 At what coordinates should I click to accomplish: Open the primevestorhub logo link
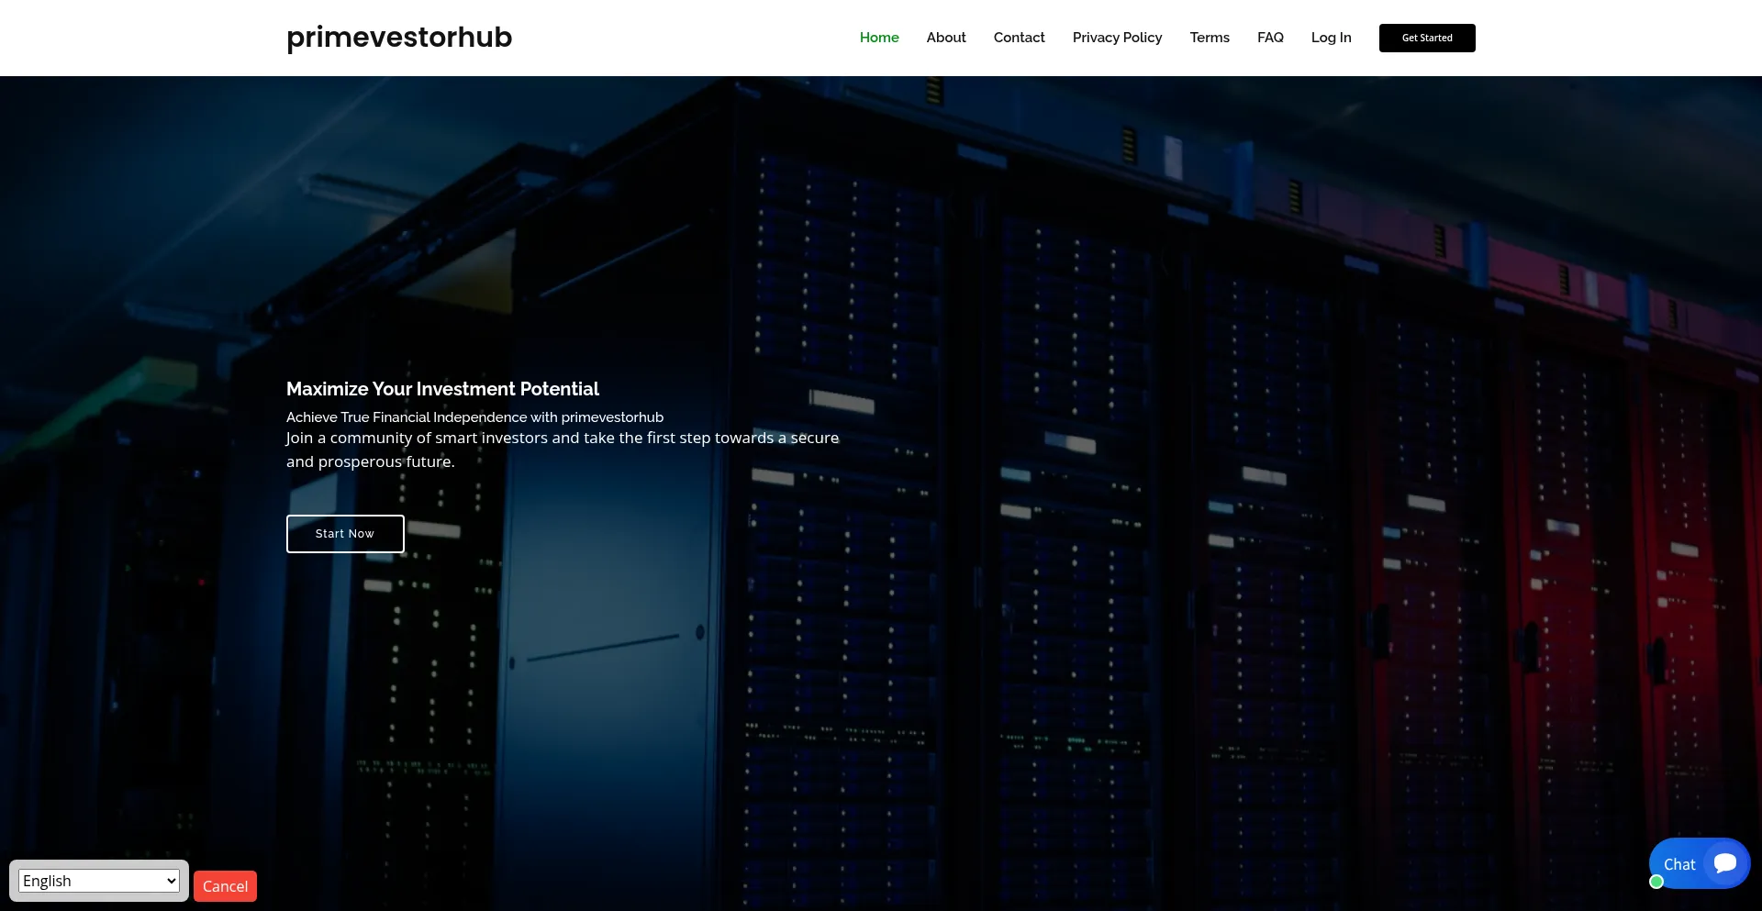pos(399,38)
